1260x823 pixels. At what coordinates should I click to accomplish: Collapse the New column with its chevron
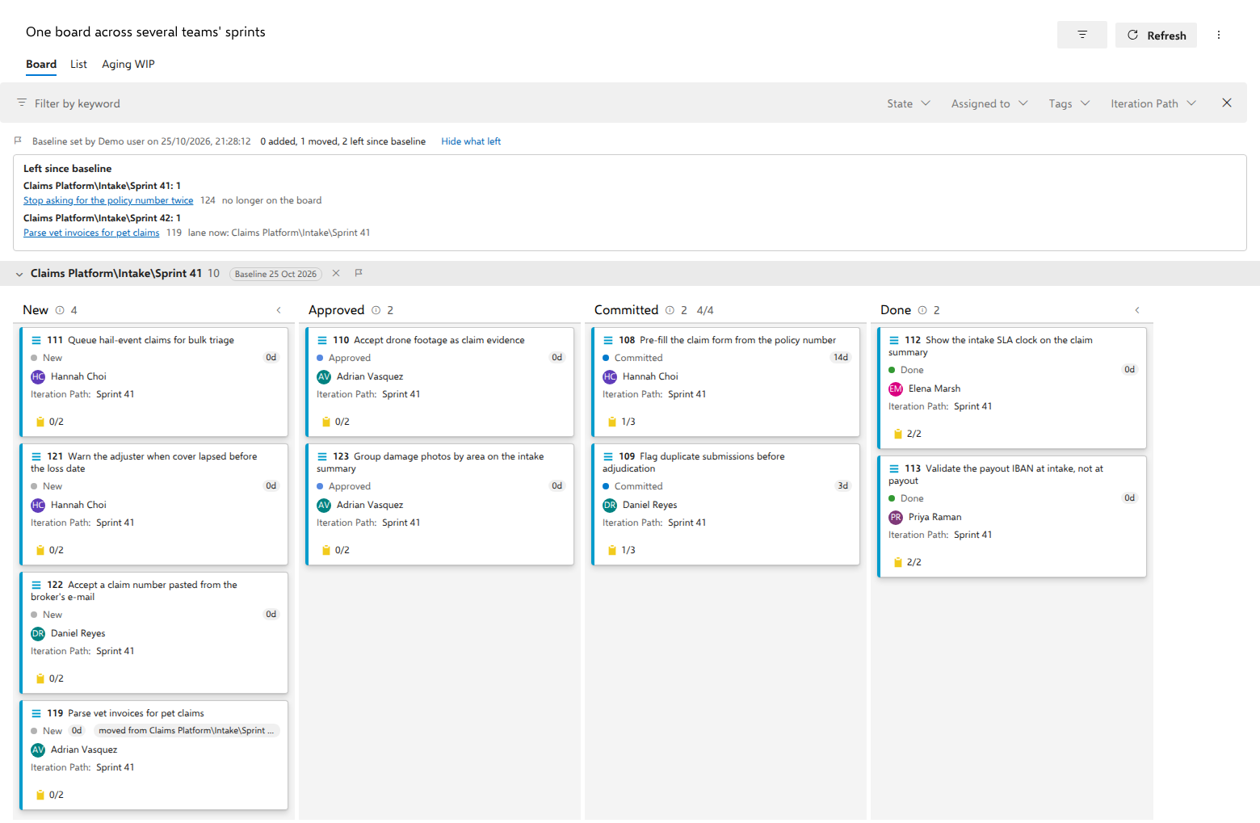(x=279, y=310)
